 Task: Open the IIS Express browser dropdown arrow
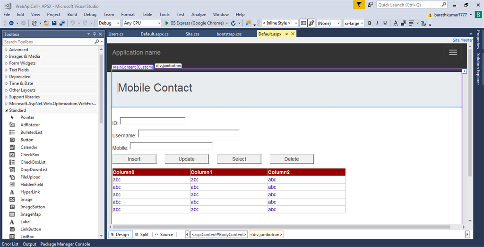pyautogui.click(x=227, y=23)
